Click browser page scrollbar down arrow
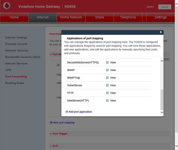Viewport: 178px width, 150px height. coord(176,146)
